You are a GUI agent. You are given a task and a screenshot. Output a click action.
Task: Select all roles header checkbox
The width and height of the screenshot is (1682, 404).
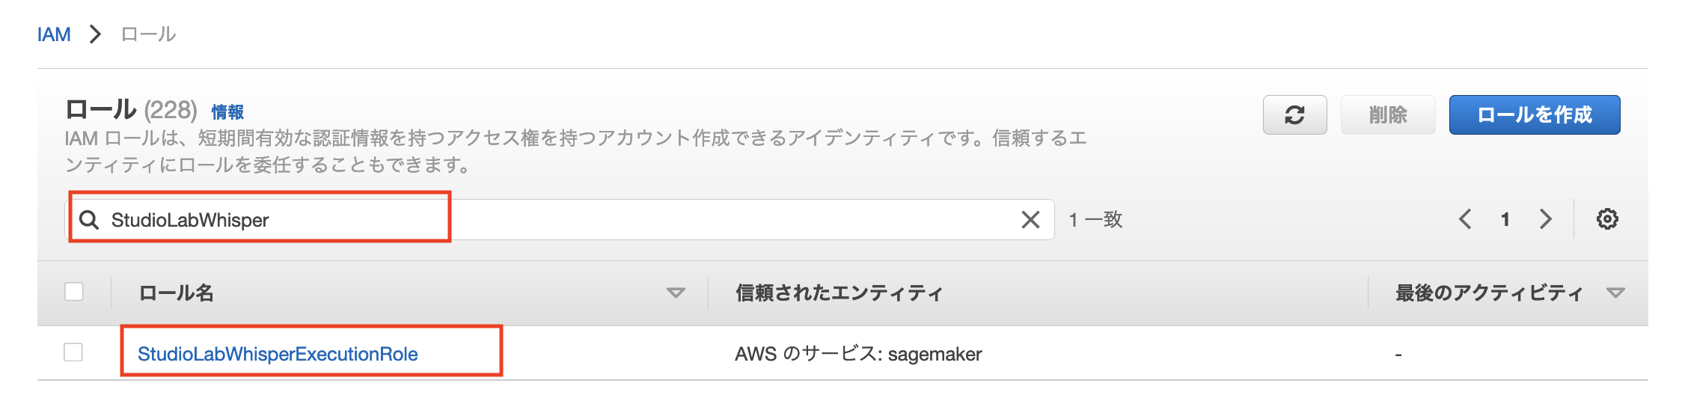[x=74, y=292]
